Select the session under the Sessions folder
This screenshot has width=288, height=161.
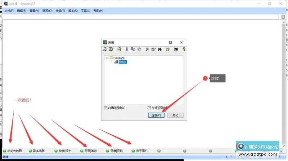(x=122, y=62)
